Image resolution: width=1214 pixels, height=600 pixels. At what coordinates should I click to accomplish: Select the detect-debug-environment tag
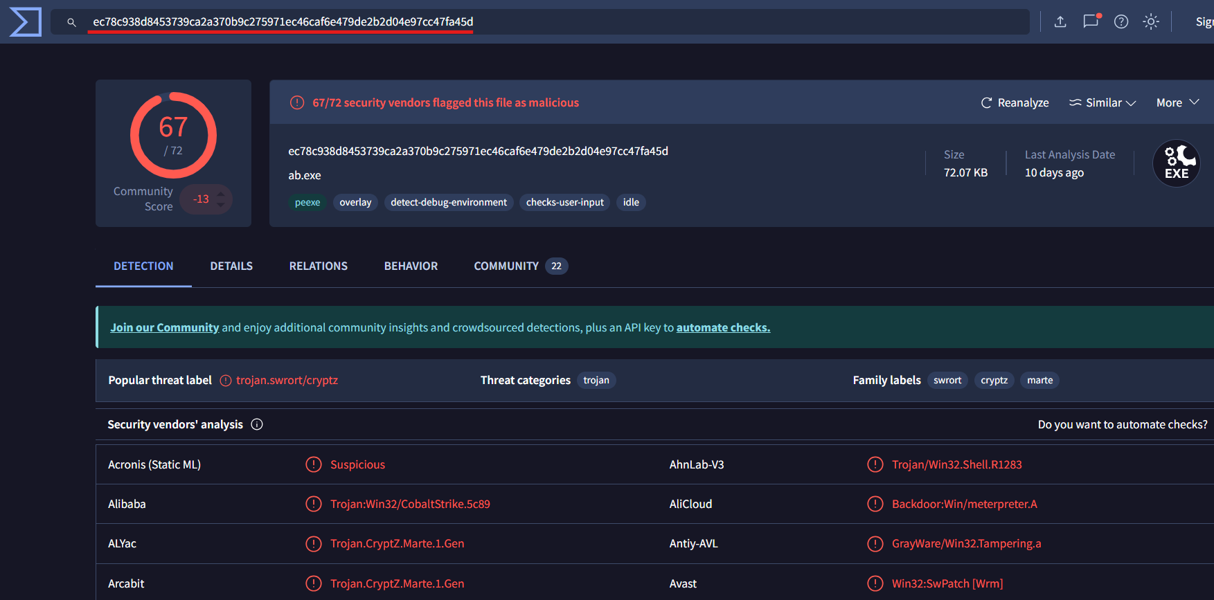point(449,202)
